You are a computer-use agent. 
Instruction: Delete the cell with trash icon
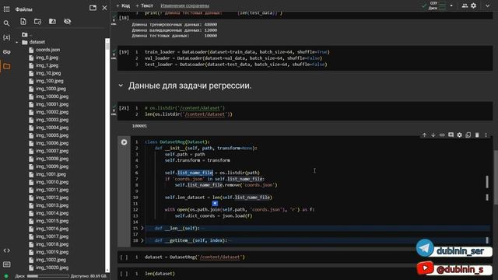[x=477, y=135]
